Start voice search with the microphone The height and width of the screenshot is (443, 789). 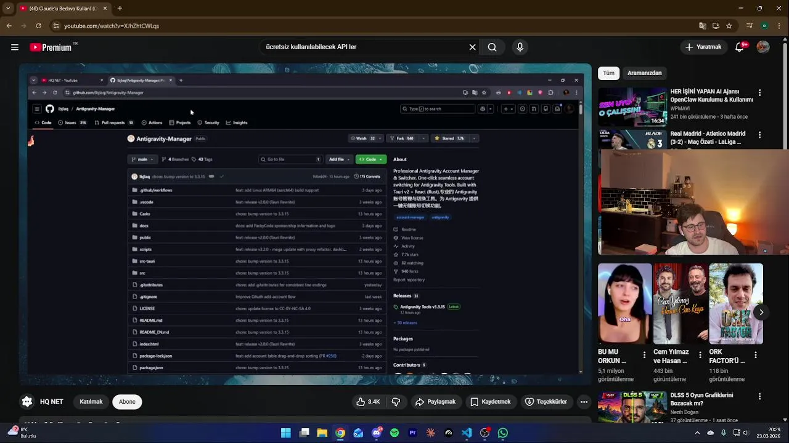click(x=520, y=47)
